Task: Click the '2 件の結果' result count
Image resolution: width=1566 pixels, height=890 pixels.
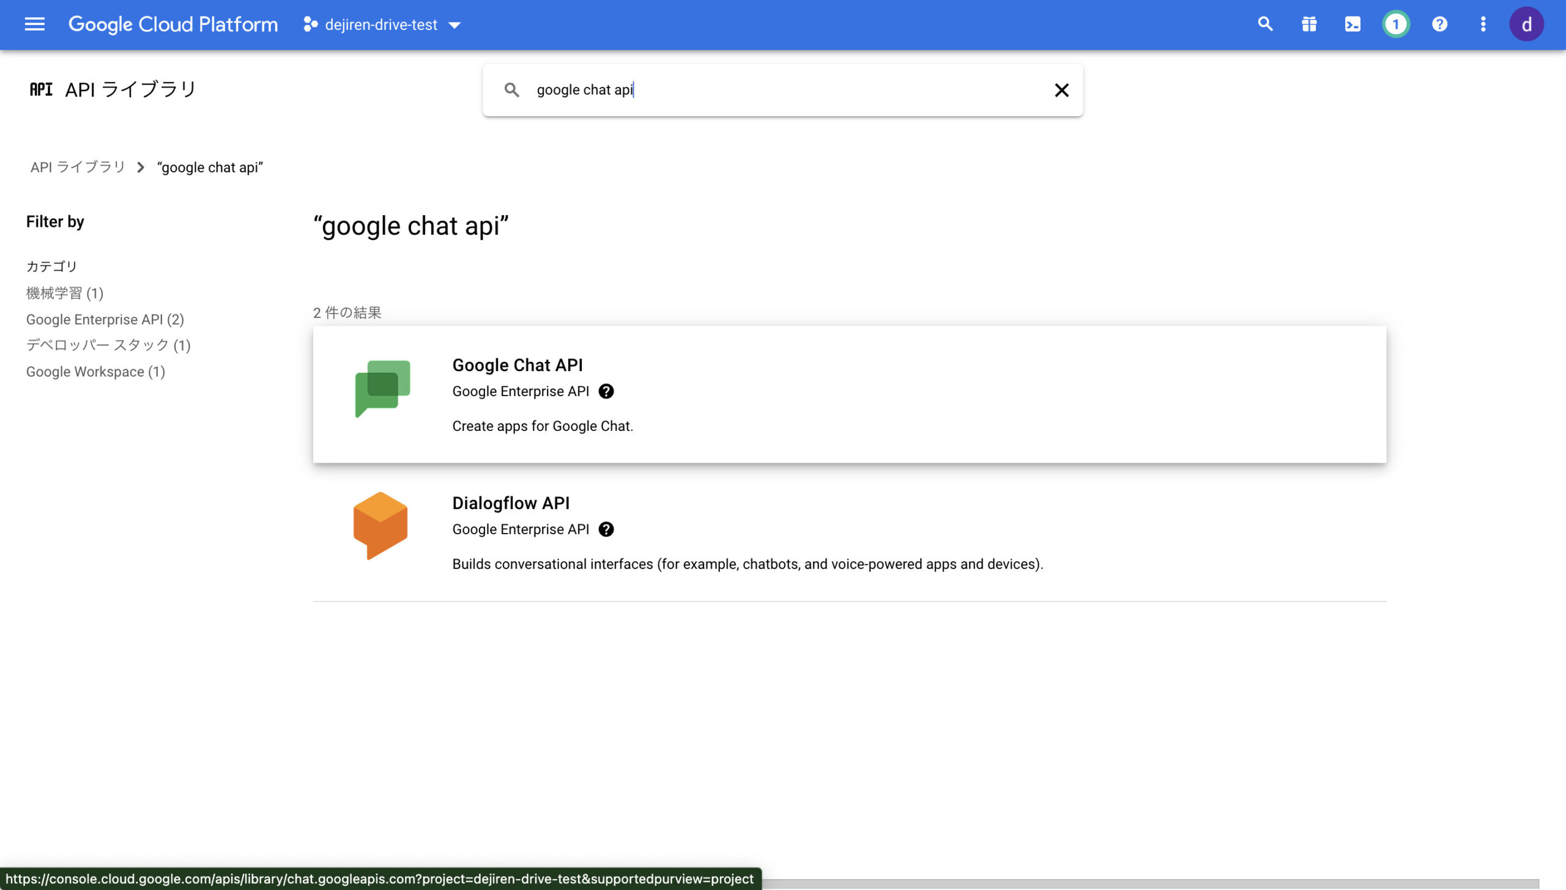Action: click(347, 312)
